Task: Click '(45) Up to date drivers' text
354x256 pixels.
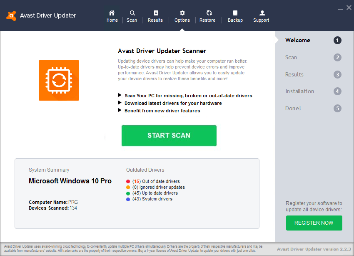Action: pos(155,193)
